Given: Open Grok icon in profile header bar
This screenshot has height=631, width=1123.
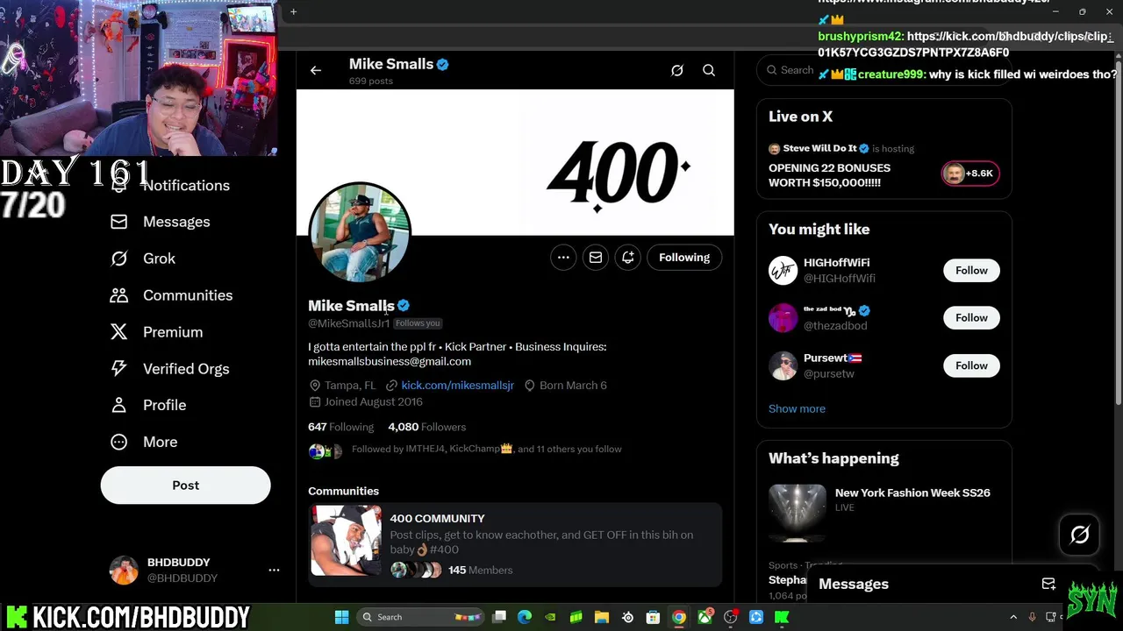Looking at the screenshot, I should point(677,70).
